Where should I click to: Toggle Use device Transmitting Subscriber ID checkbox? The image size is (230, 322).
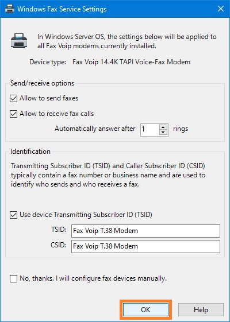point(13,215)
